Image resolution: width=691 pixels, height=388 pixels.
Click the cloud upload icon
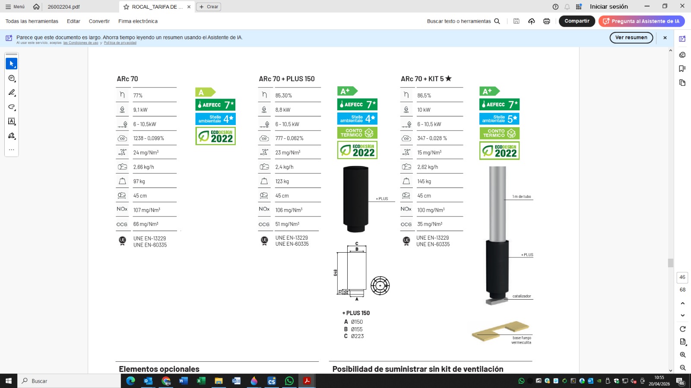[532, 21]
